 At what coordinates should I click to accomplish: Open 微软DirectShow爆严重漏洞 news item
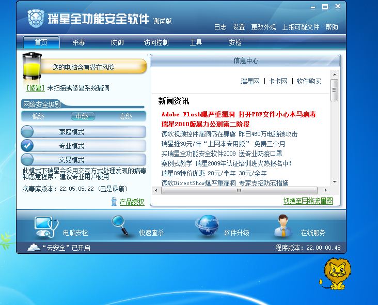coord(225,183)
